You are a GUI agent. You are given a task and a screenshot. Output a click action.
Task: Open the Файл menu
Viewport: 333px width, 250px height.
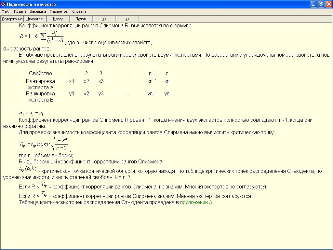coord(6,11)
